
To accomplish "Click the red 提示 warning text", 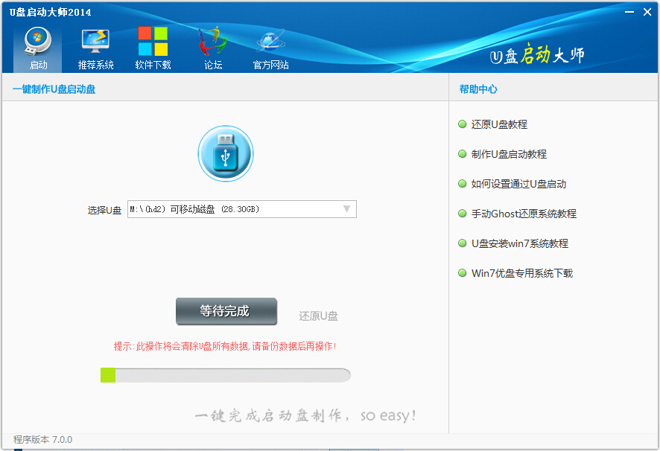I will pyautogui.click(x=225, y=346).
